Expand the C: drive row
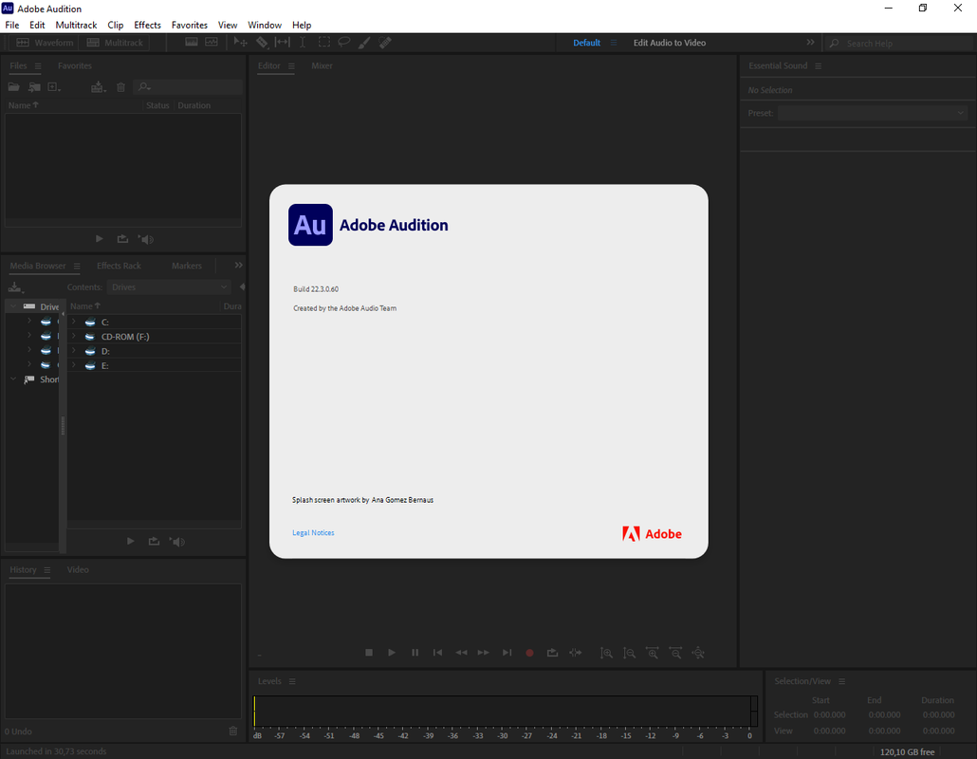977x759 pixels. click(x=74, y=322)
